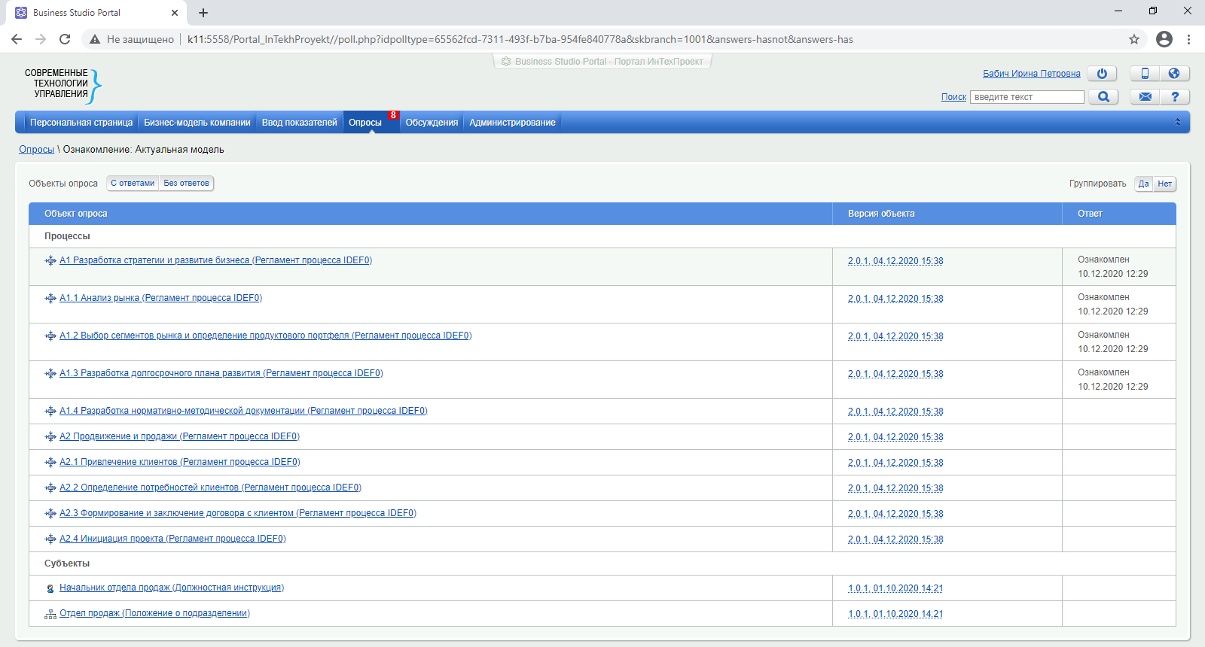The height and width of the screenshot is (647, 1205).
Task: Open the browser profile account menu
Action: click(x=1164, y=39)
